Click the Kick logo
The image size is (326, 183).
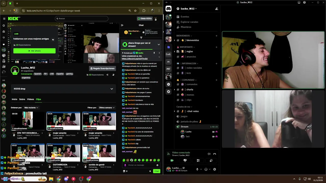click(14, 19)
